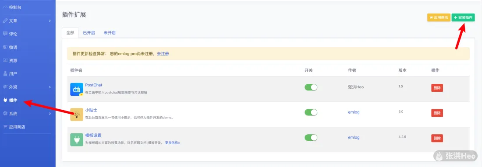Expand the 外观 sidebar submenu
Image resolution: width=482 pixels, height=167 pixels.
point(28,87)
